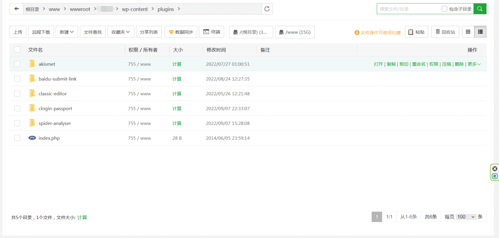The image size is (499, 238).
Task: Click the plugins breadcrumb
Action: 166,9
